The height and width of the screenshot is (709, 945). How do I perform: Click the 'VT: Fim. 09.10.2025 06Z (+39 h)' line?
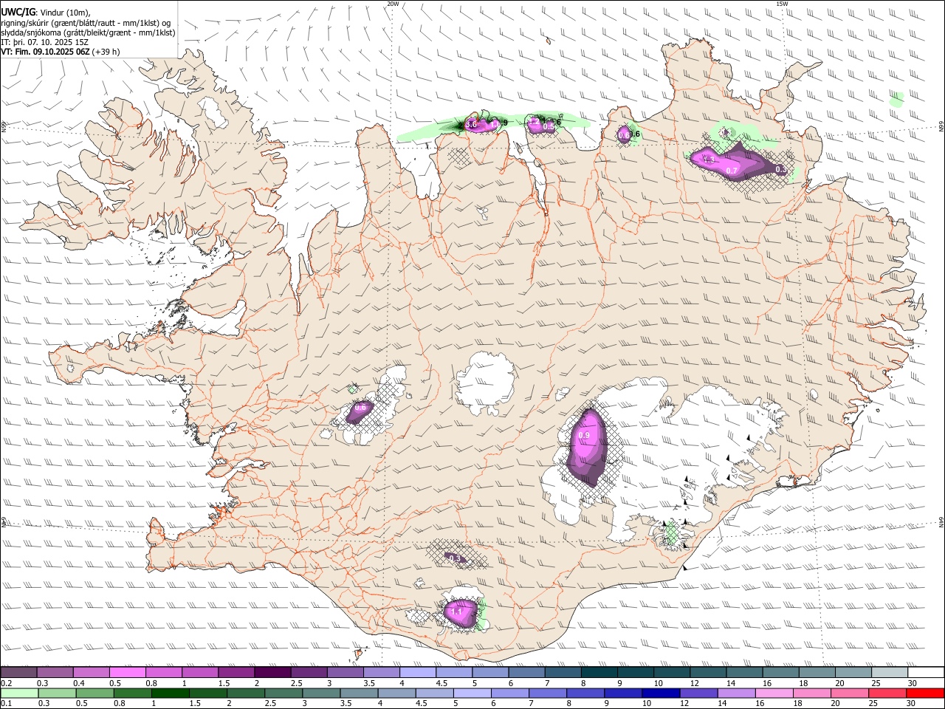tap(61, 52)
